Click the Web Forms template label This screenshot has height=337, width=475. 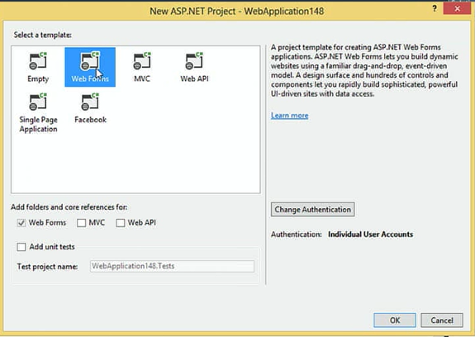click(x=90, y=78)
